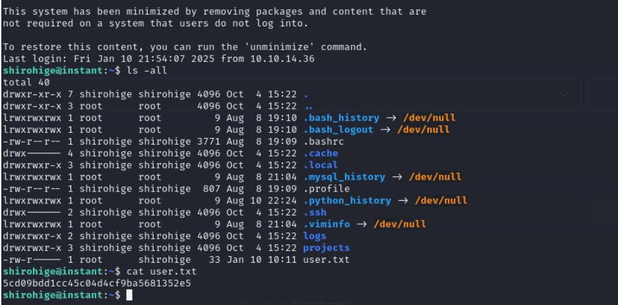Click the Last login line with IP 10.10.14.36
Viewport: 618px width, 305px height.
[158, 59]
